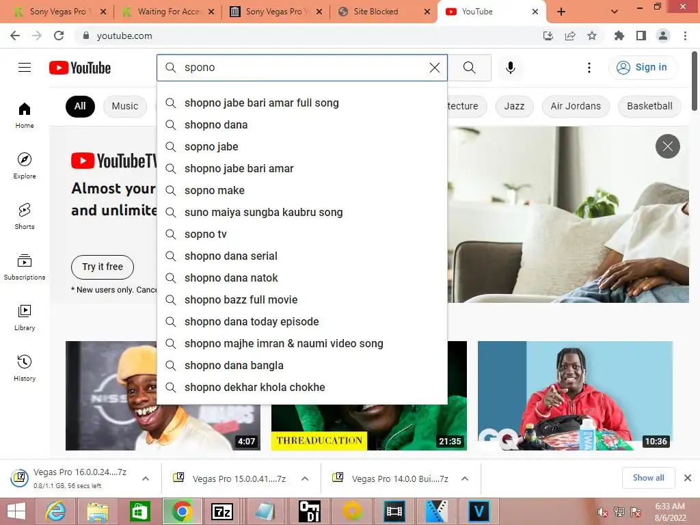Choose the plain shopno dana suggestion

(302, 125)
